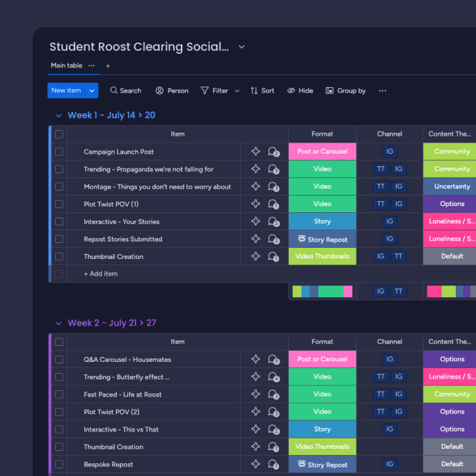This screenshot has height=476, width=476.
Task: Open the New item dropdown arrow
Action: [x=92, y=90]
